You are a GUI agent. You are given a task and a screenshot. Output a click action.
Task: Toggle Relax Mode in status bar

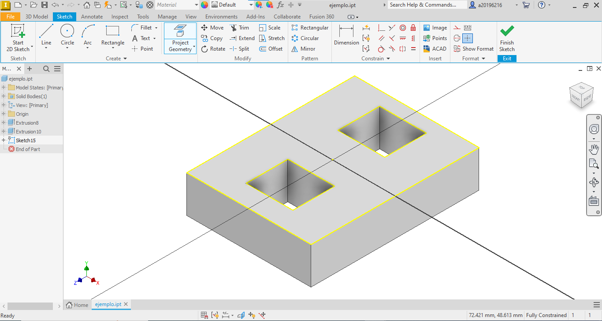coord(262,315)
